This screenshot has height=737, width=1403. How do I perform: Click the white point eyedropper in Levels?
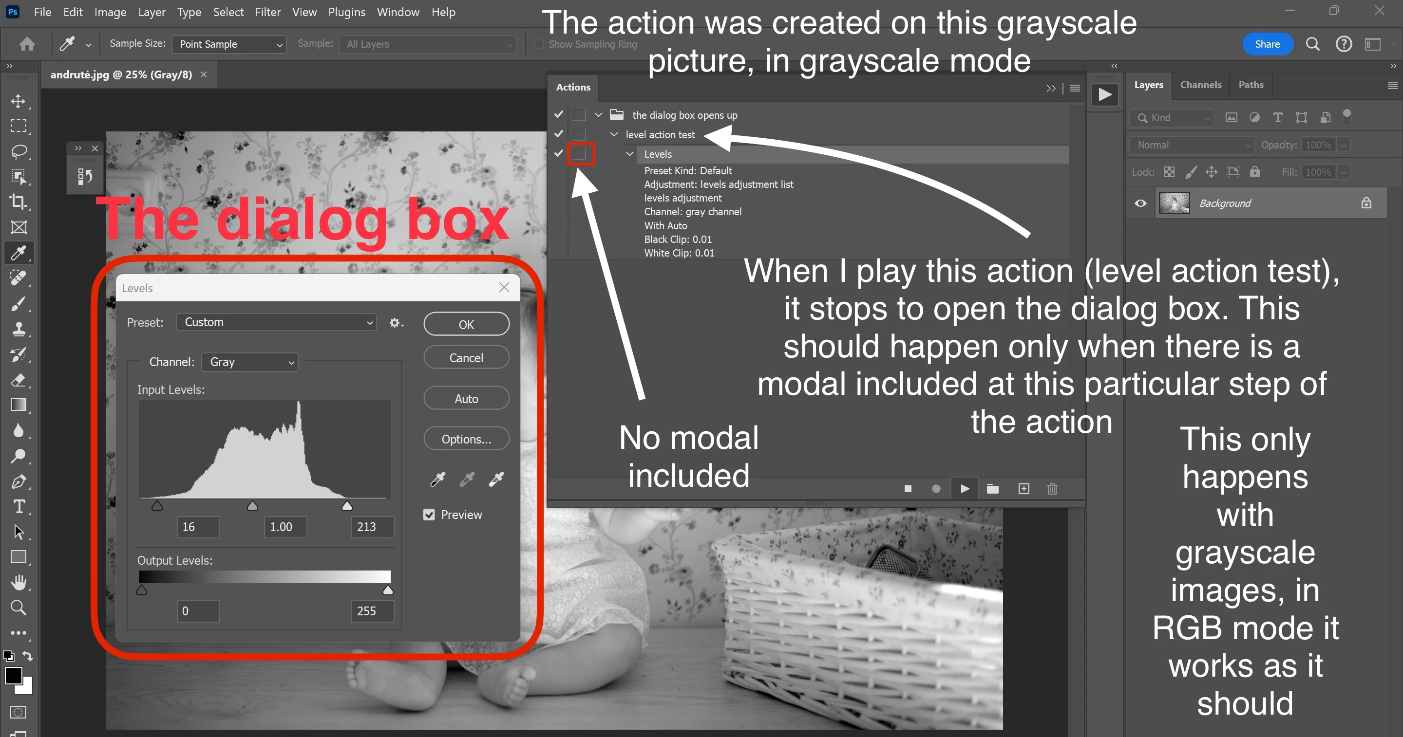[x=496, y=479]
